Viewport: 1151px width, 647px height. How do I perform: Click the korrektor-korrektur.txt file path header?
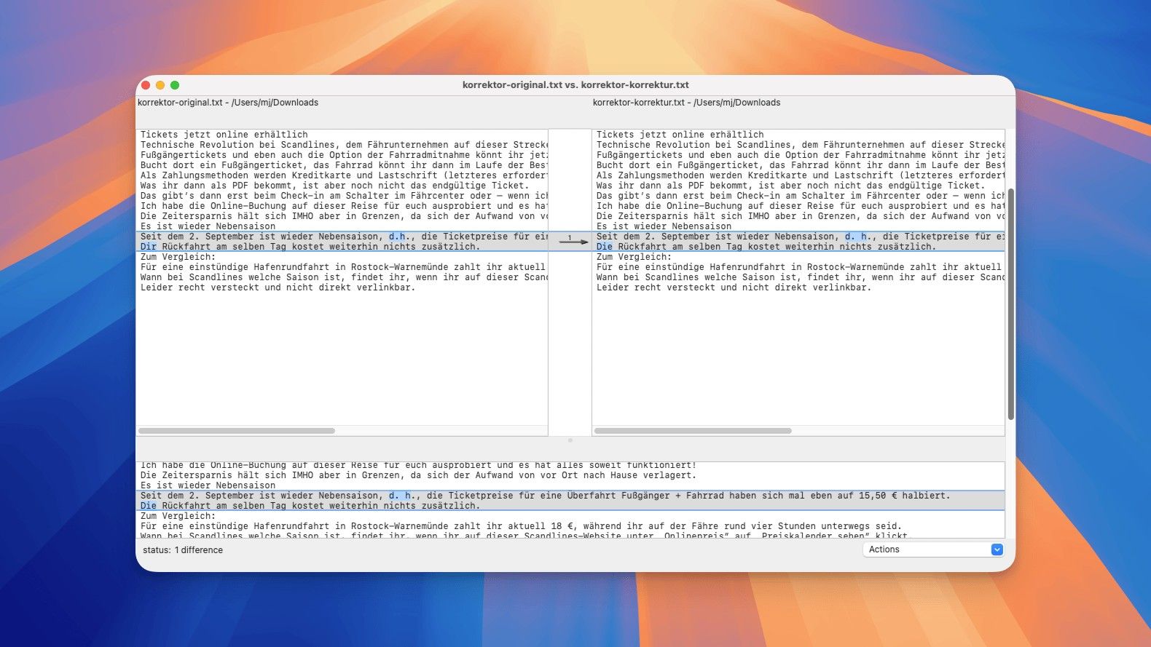(x=686, y=103)
